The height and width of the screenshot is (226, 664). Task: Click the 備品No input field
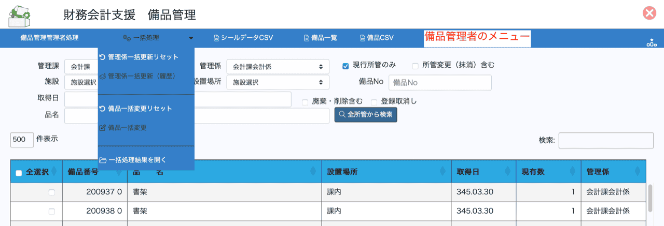coord(439,82)
